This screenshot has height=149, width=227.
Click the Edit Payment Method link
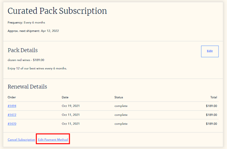point(53,139)
